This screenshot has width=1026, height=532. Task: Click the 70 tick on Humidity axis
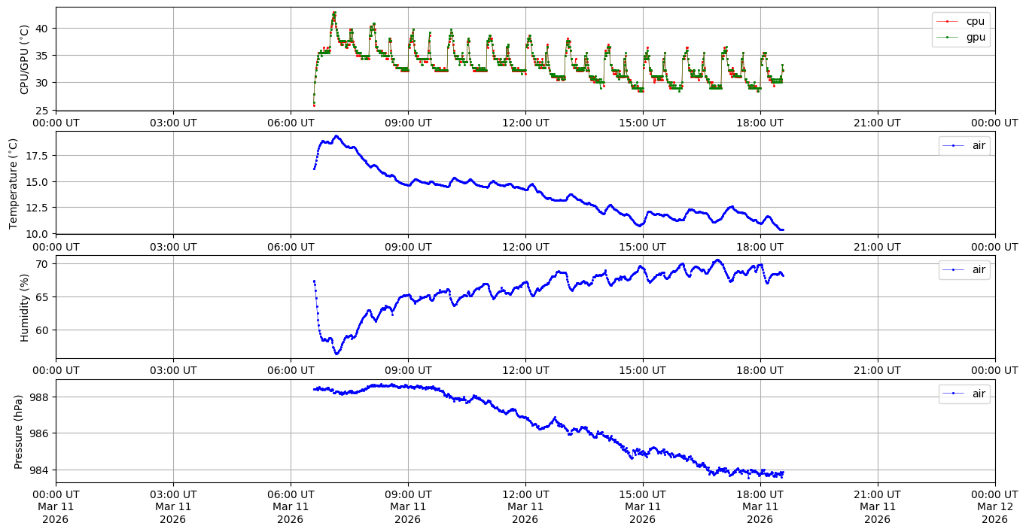(44, 263)
